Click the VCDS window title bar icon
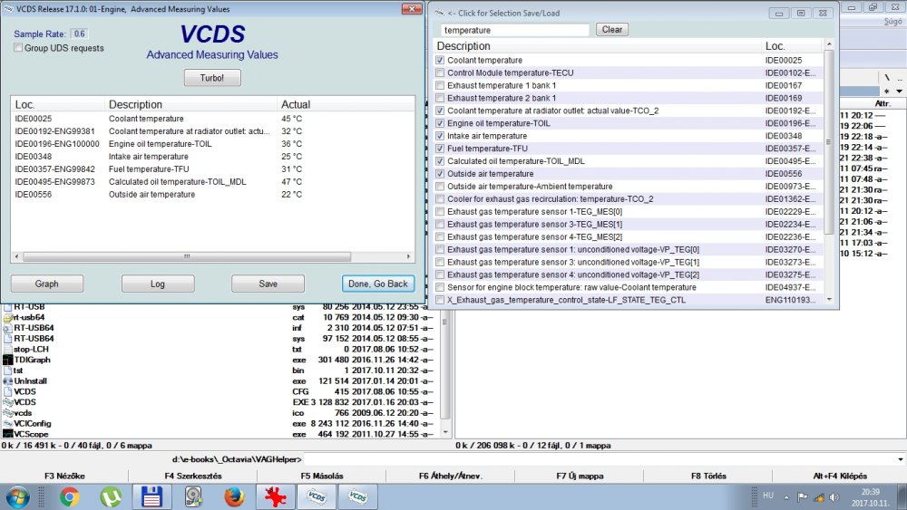907x510 pixels. click(8, 9)
